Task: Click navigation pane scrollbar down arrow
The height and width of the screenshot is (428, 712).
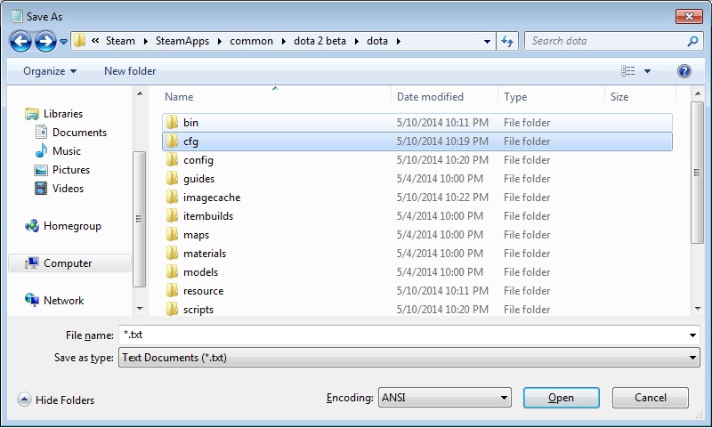Action: tap(140, 309)
